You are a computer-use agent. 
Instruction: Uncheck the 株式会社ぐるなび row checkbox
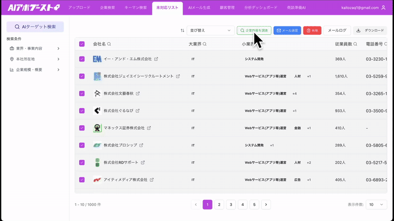tap(82, 111)
